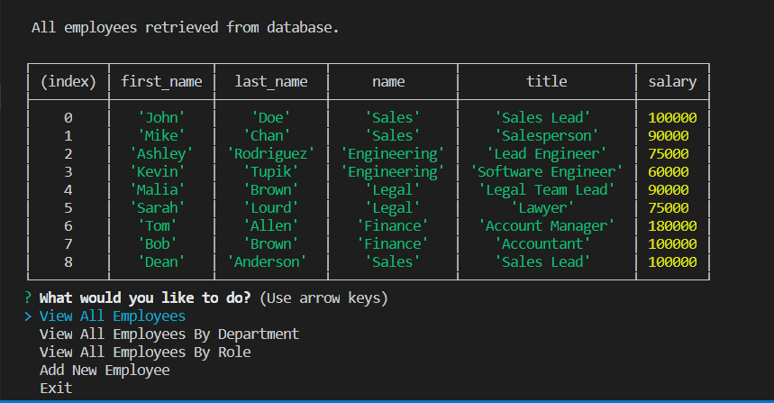Click the first_name column header

(x=161, y=81)
